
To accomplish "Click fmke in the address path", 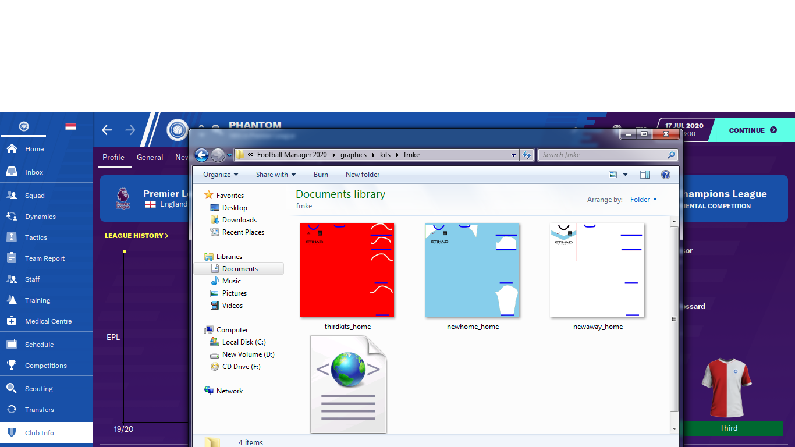I will [x=411, y=155].
